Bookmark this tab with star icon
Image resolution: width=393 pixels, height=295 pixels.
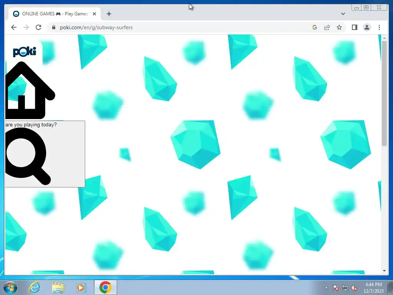tap(339, 27)
